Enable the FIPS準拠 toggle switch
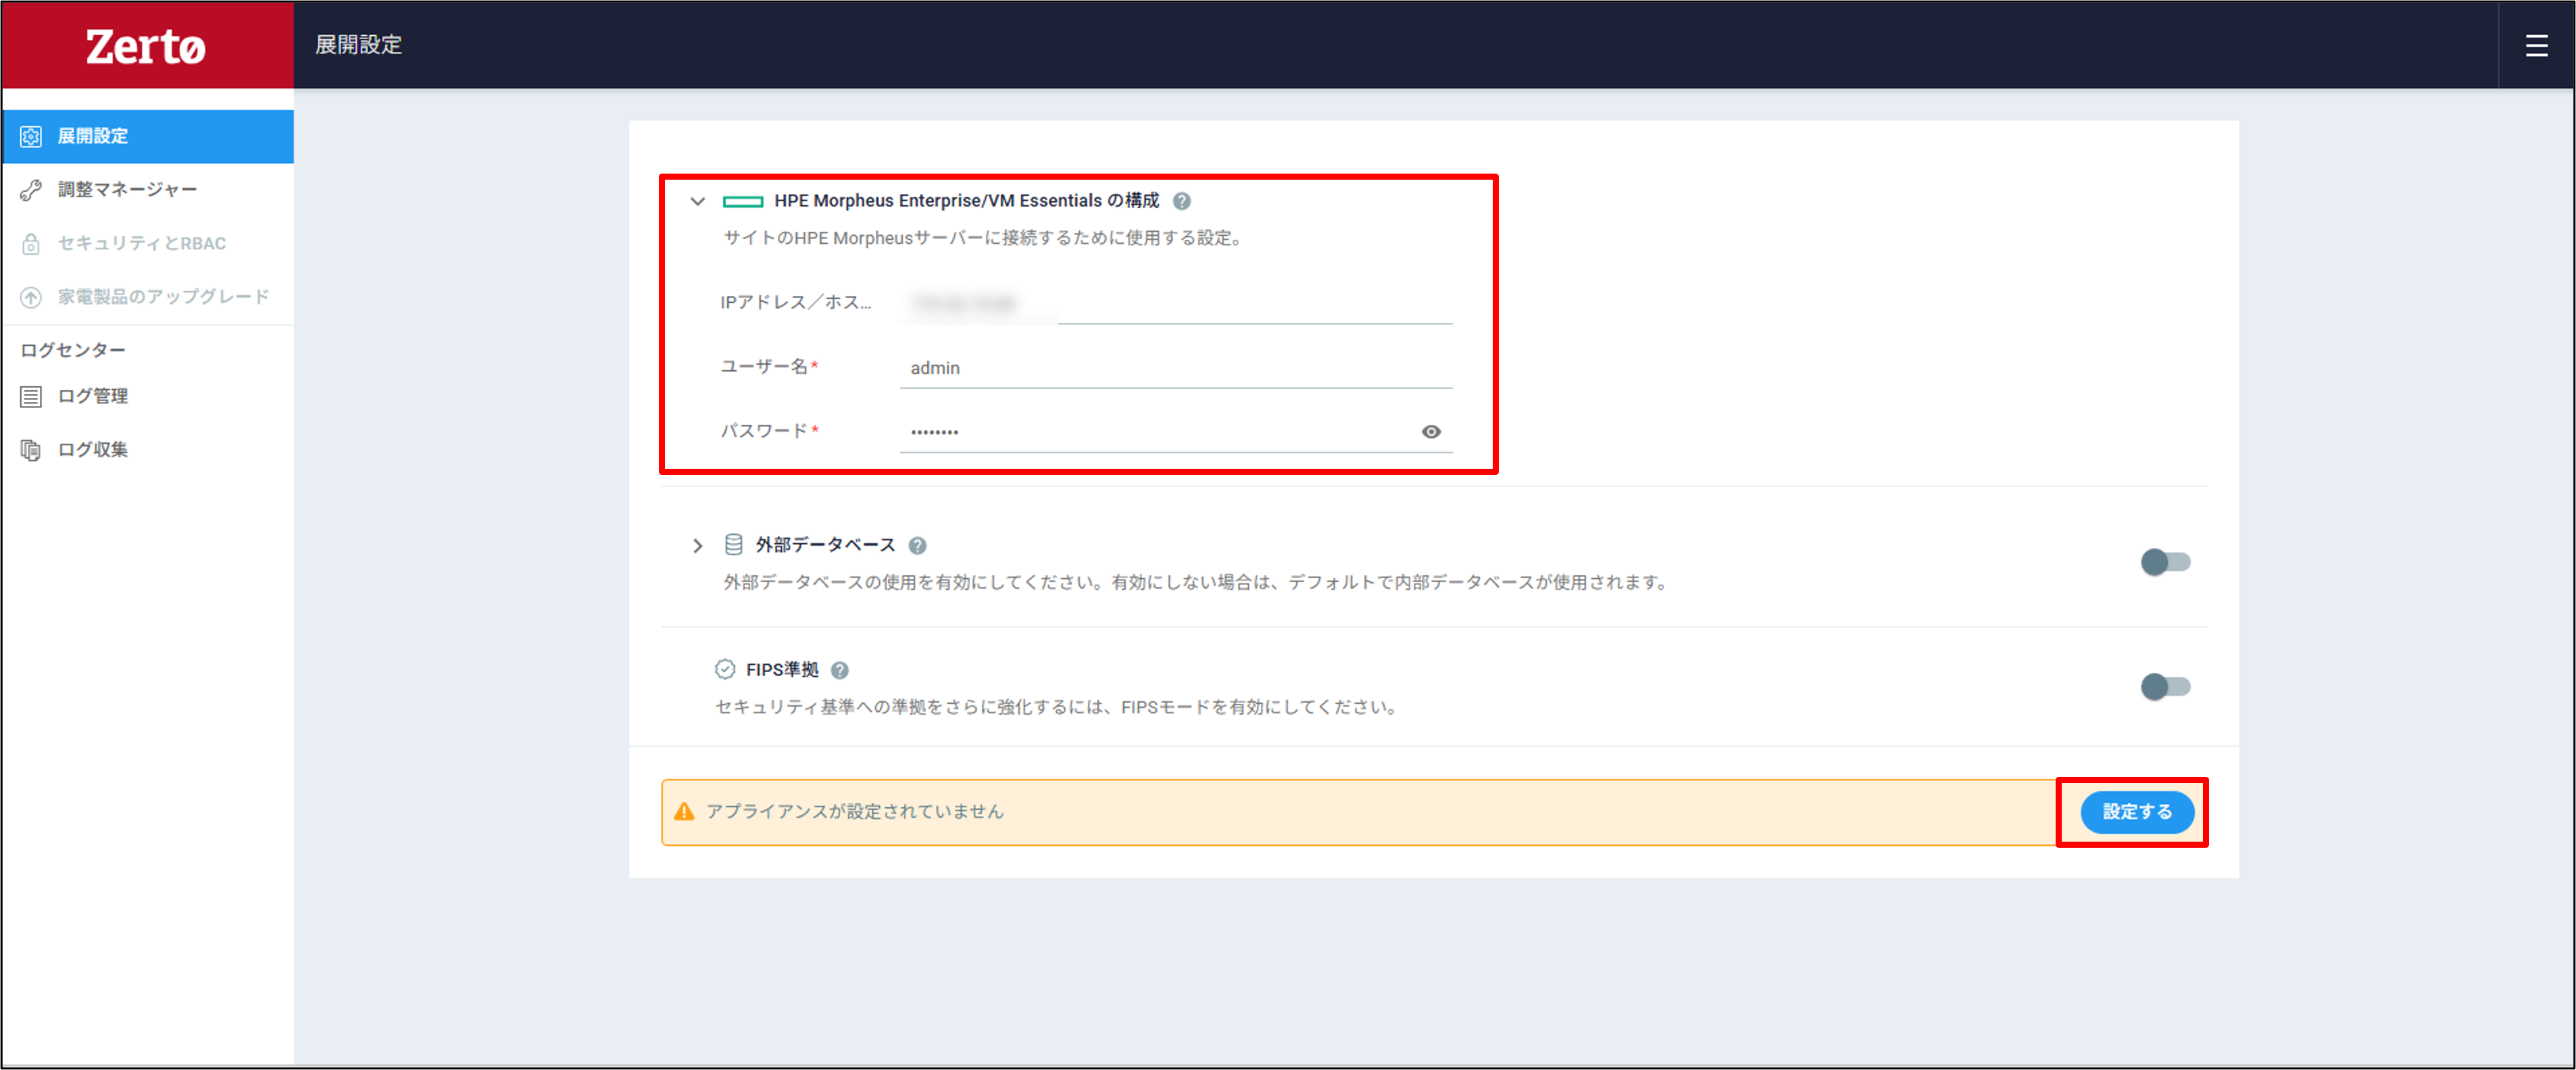 tap(2165, 687)
